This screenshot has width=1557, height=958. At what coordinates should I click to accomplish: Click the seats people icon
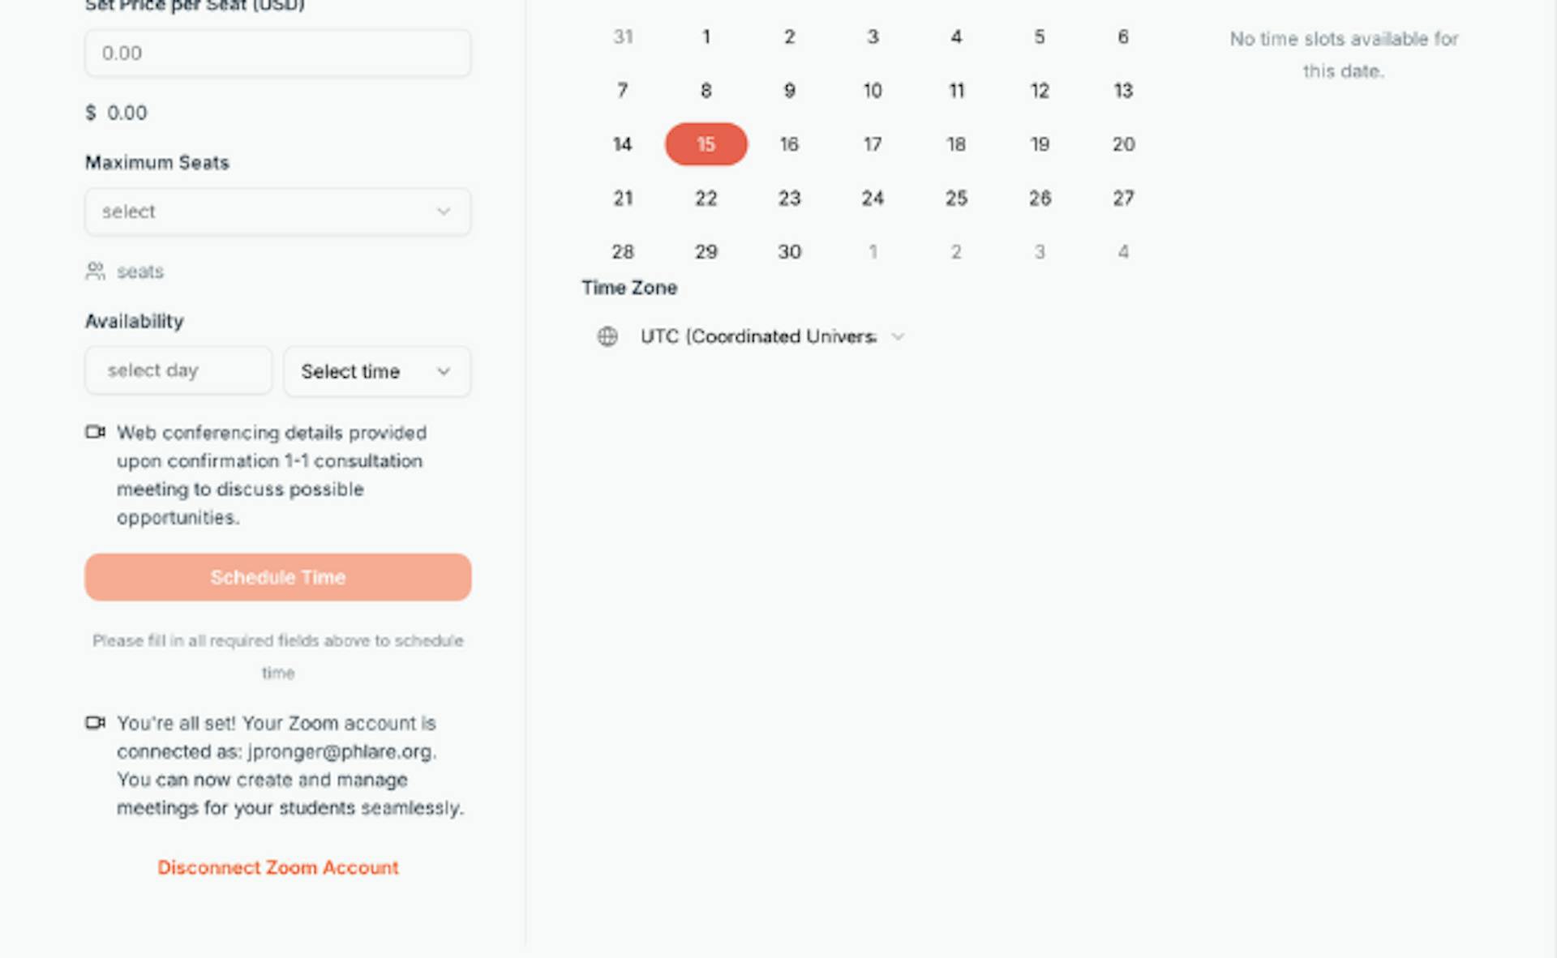click(x=96, y=271)
